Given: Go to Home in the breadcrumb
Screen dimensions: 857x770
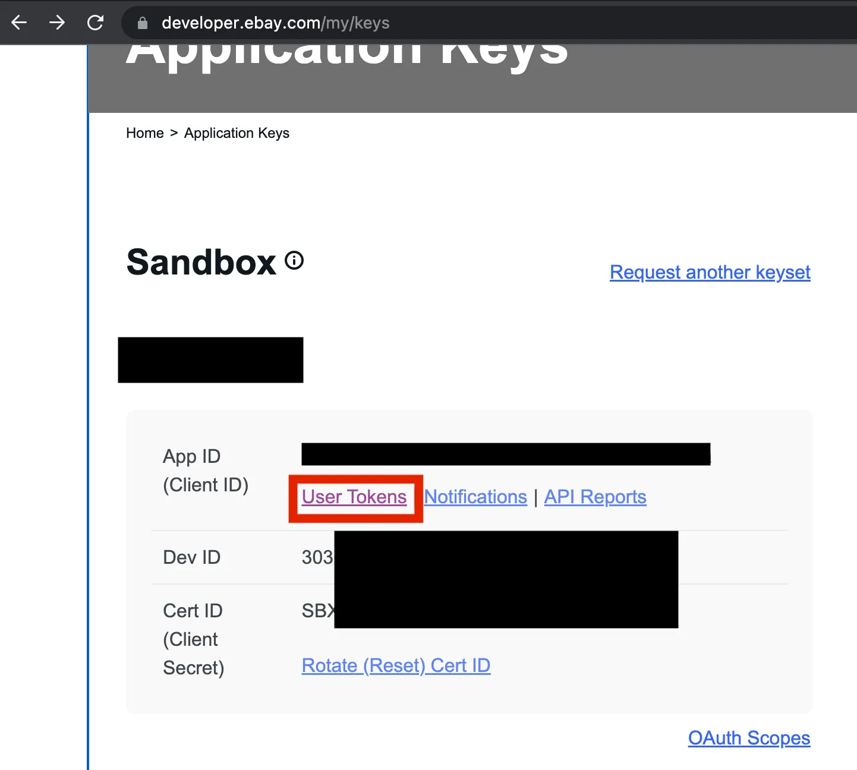Looking at the screenshot, I should coord(145,133).
